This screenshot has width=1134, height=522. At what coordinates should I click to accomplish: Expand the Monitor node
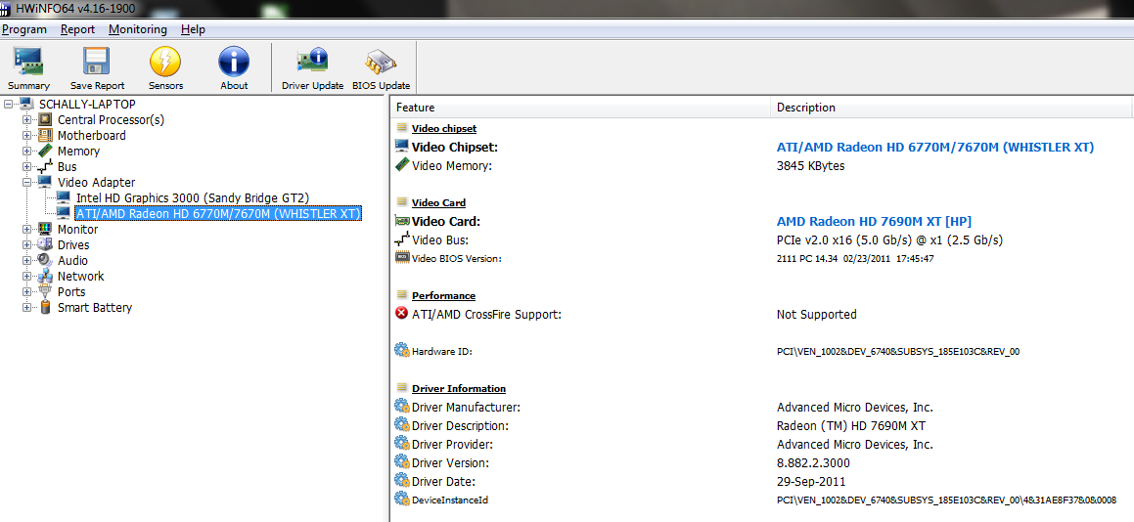pos(27,229)
